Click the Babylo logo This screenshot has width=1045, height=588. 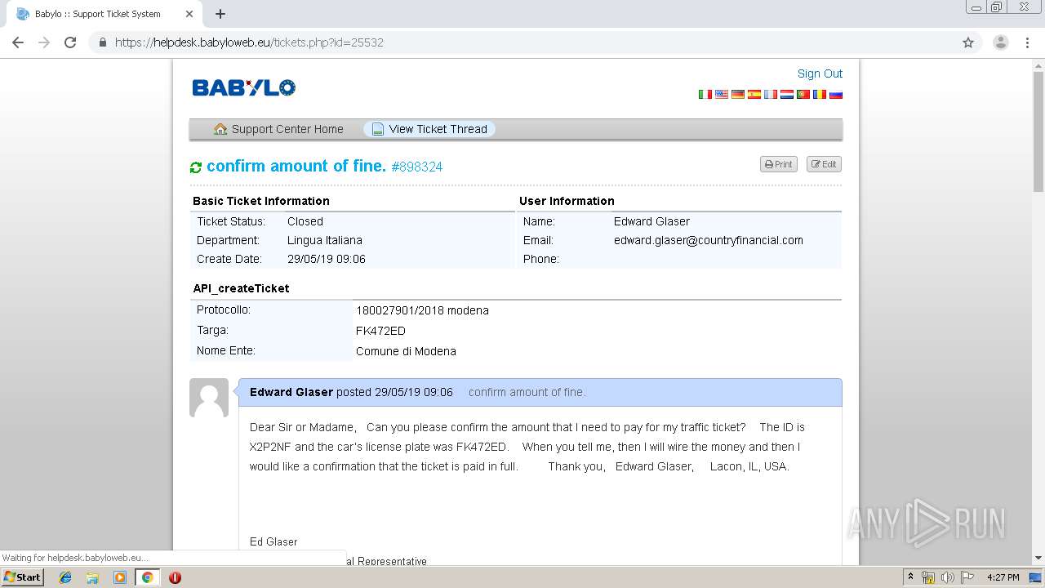pos(243,87)
